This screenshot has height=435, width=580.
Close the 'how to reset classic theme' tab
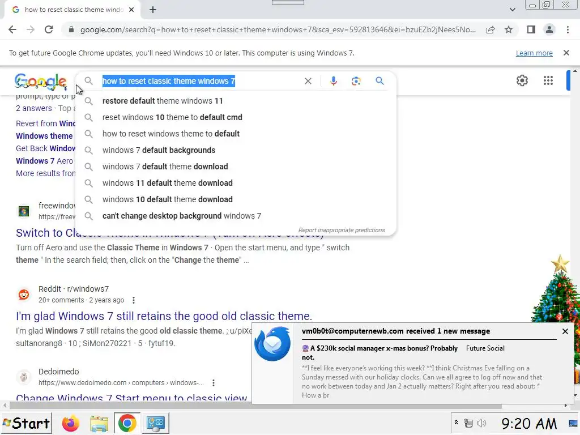pyautogui.click(x=131, y=10)
